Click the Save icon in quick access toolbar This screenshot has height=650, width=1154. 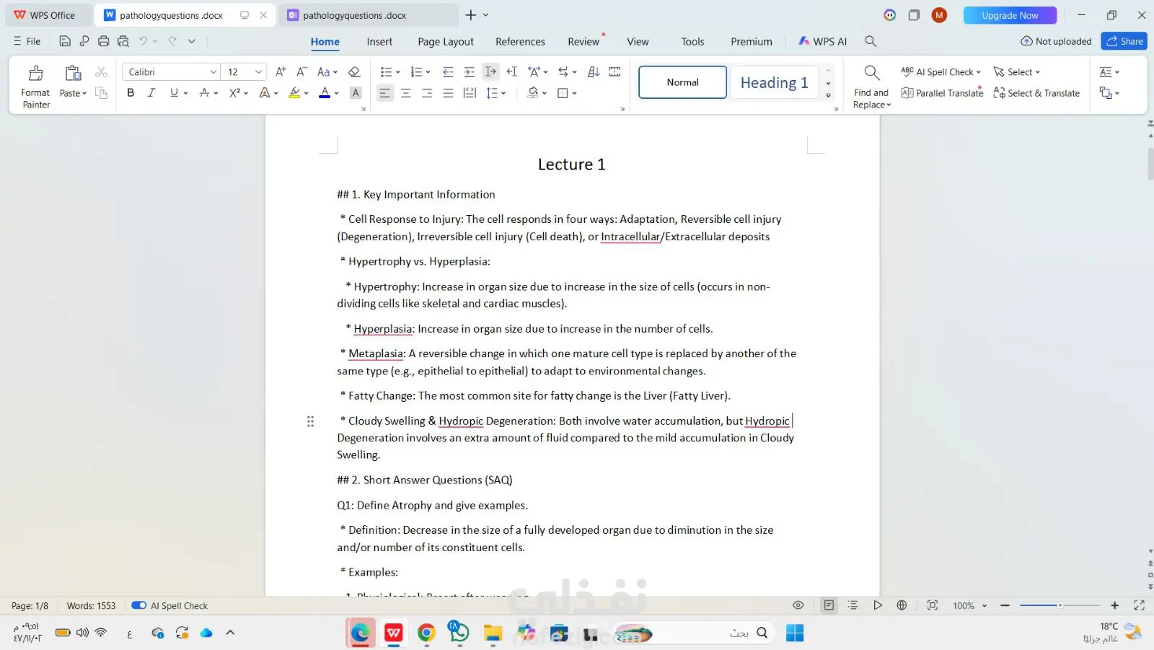(65, 41)
